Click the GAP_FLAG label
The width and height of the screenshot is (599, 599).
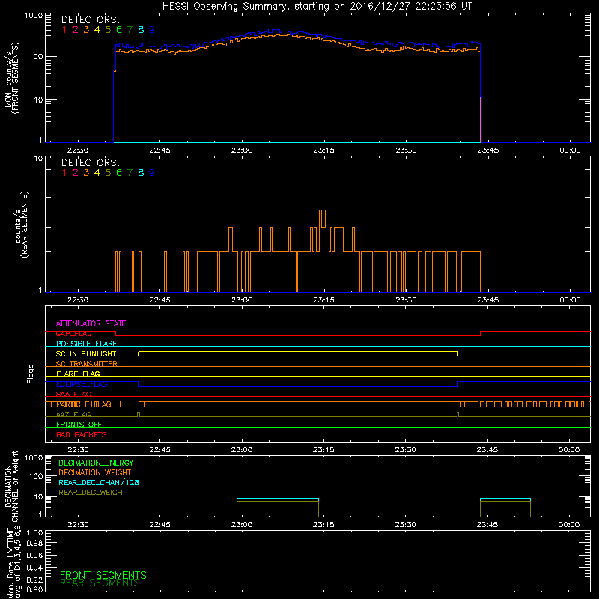73,333
